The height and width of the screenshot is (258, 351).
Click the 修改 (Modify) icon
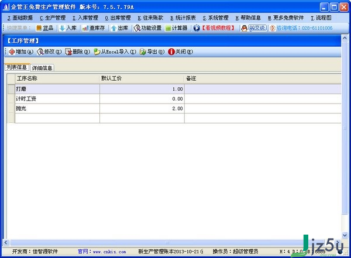coord(40,51)
